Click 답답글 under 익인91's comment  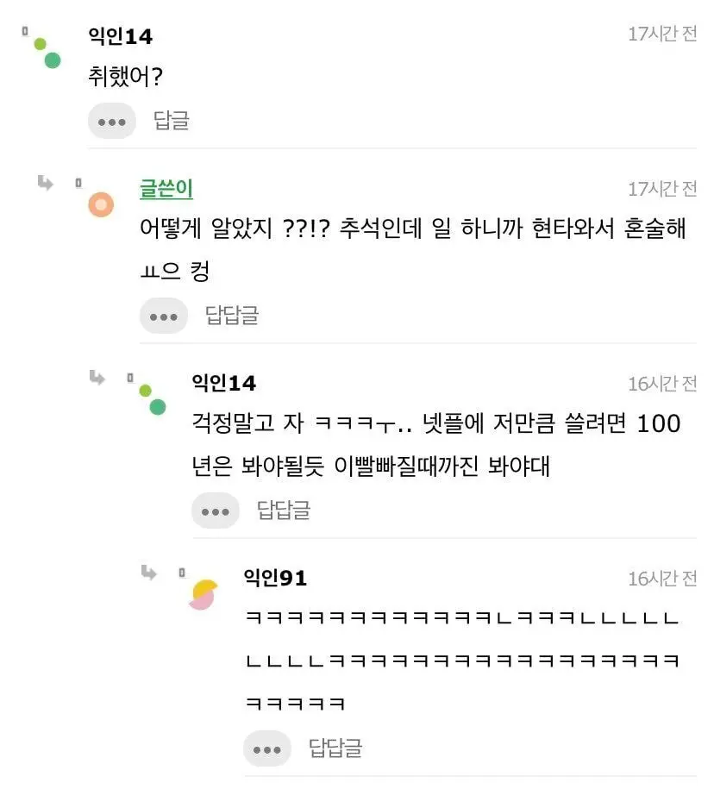(335, 748)
